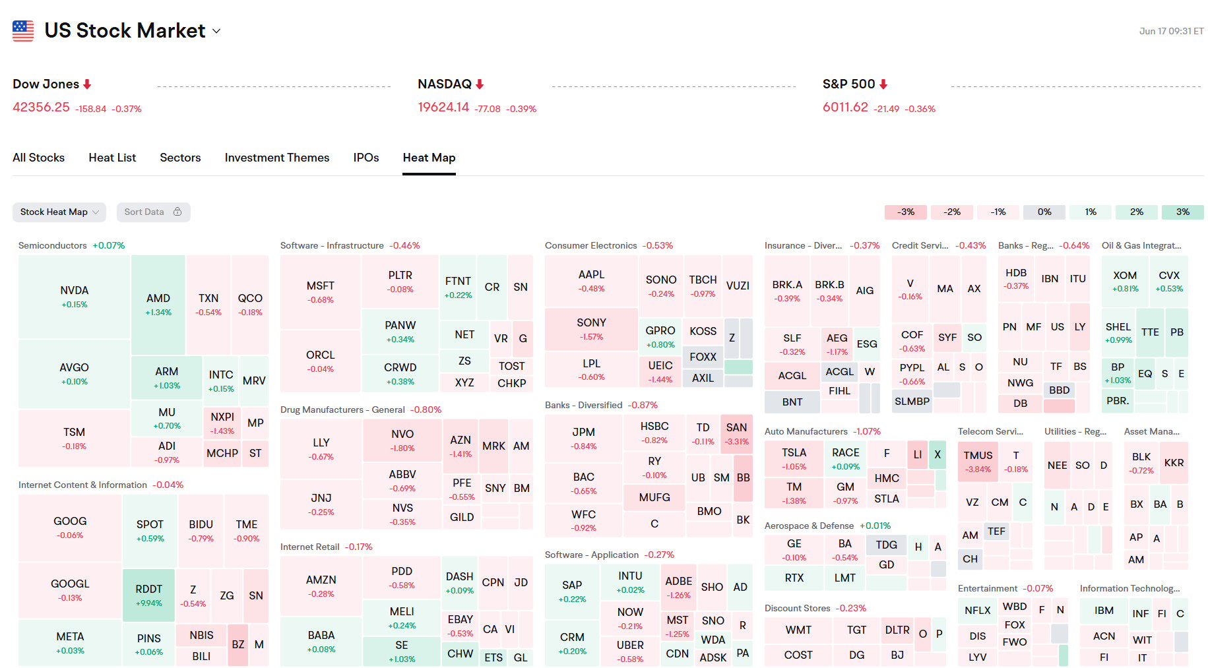1208x668 pixels.
Task: Switch to the All Stocks tab
Action: pyautogui.click(x=39, y=158)
